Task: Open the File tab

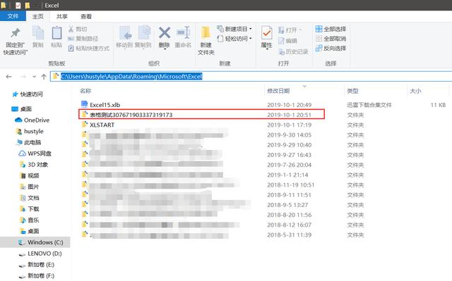Action: [13, 16]
